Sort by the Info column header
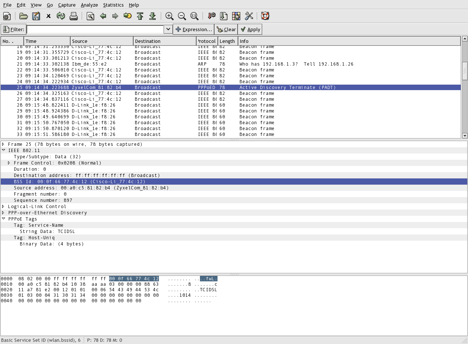 click(x=349, y=41)
